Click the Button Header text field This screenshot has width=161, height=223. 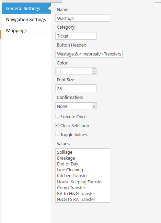[x=89, y=54]
